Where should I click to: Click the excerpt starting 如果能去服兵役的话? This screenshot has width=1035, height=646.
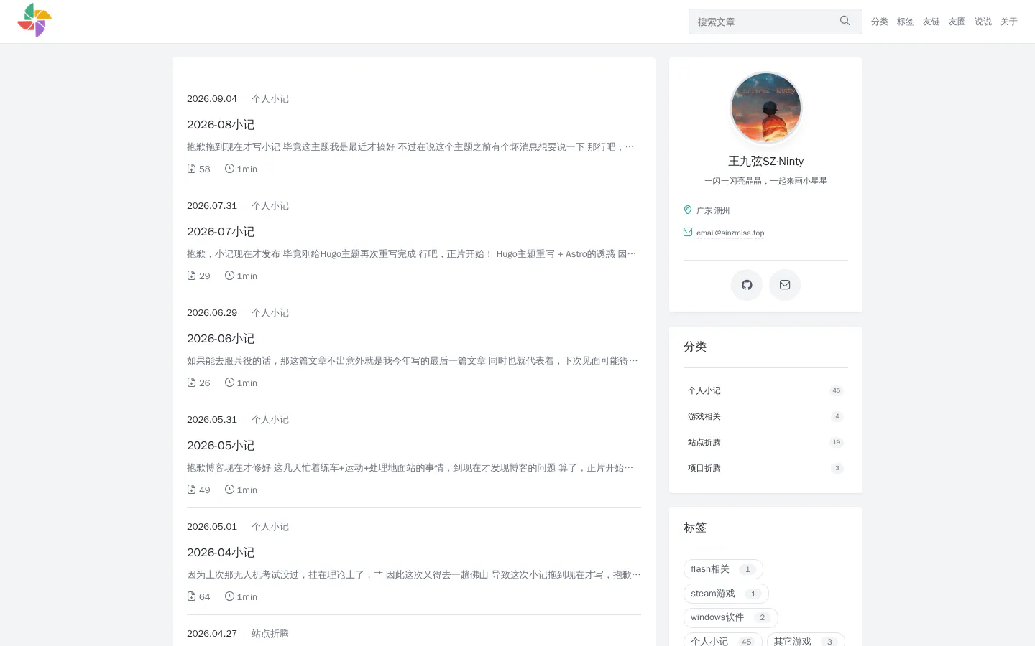(x=413, y=361)
